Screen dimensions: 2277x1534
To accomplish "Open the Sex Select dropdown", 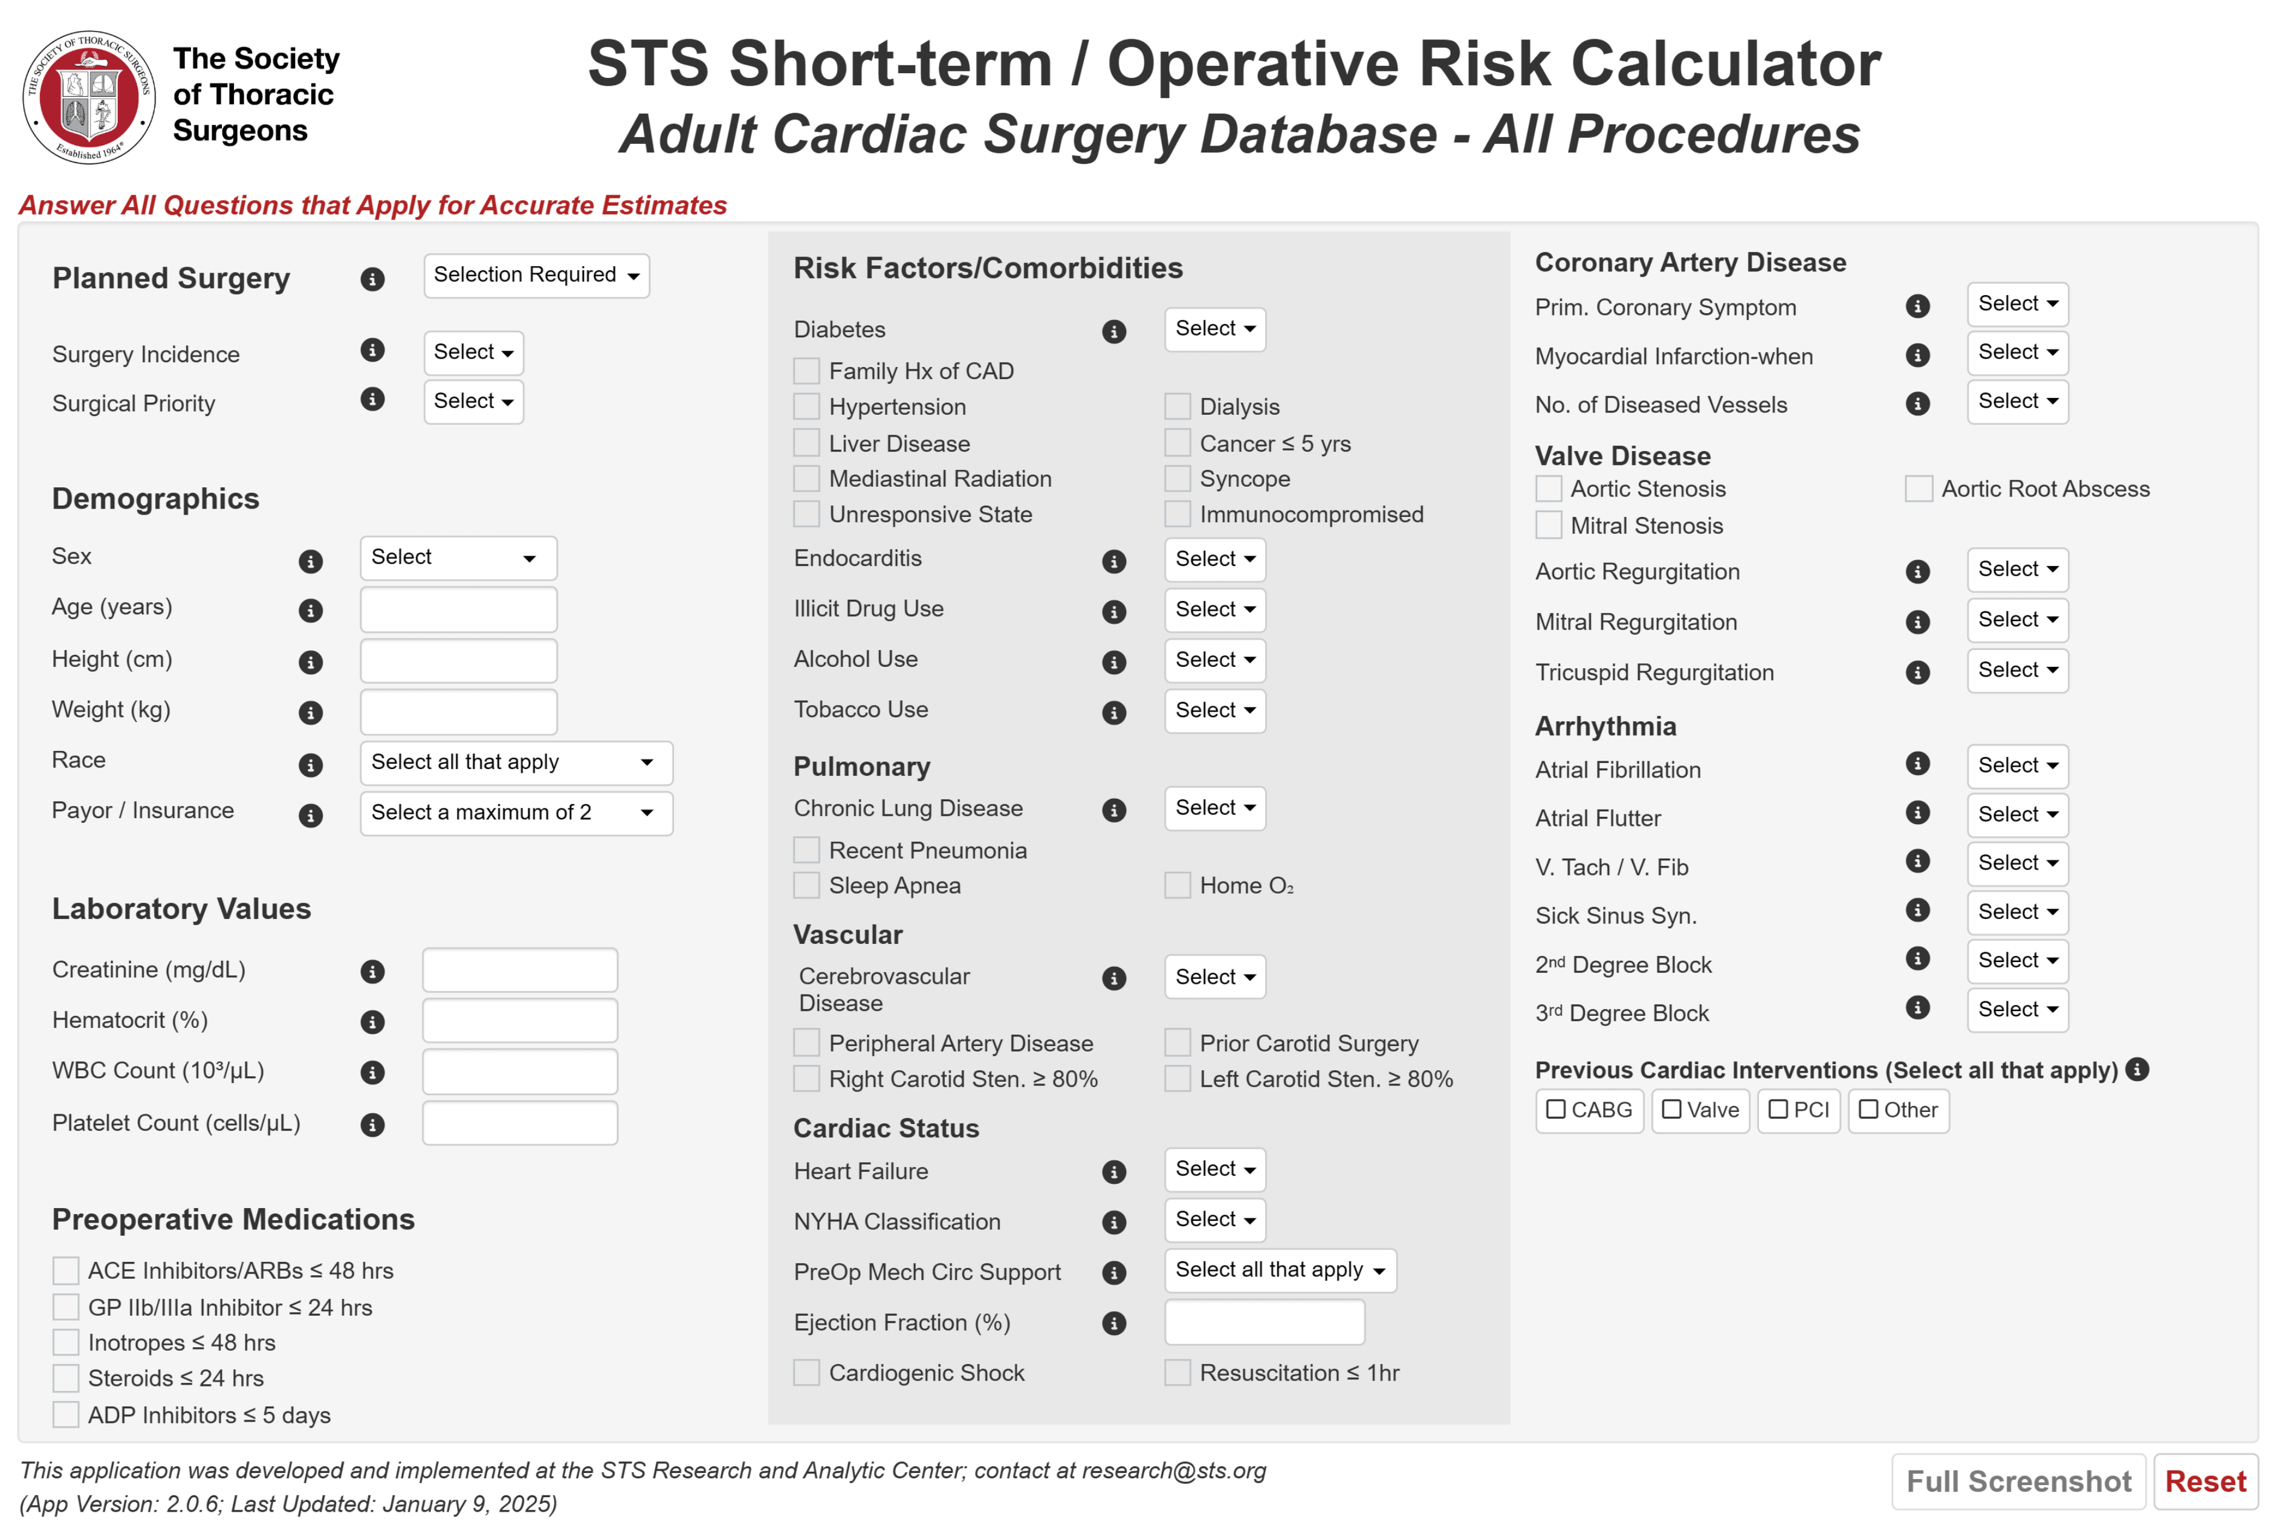I will click(x=458, y=557).
